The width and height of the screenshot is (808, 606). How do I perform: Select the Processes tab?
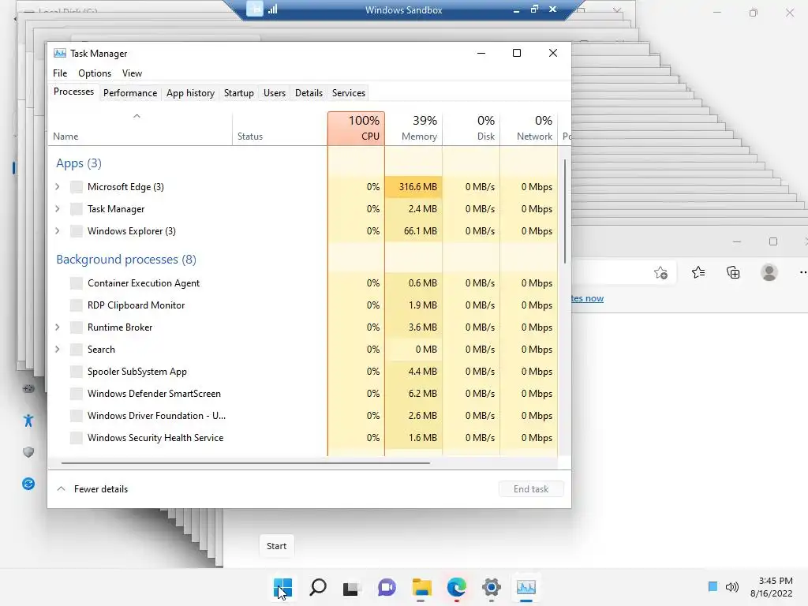[73, 92]
